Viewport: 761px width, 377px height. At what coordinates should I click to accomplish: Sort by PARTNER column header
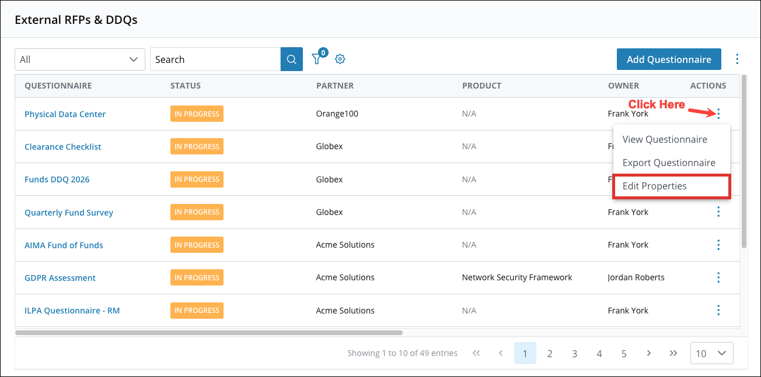(x=335, y=86)
